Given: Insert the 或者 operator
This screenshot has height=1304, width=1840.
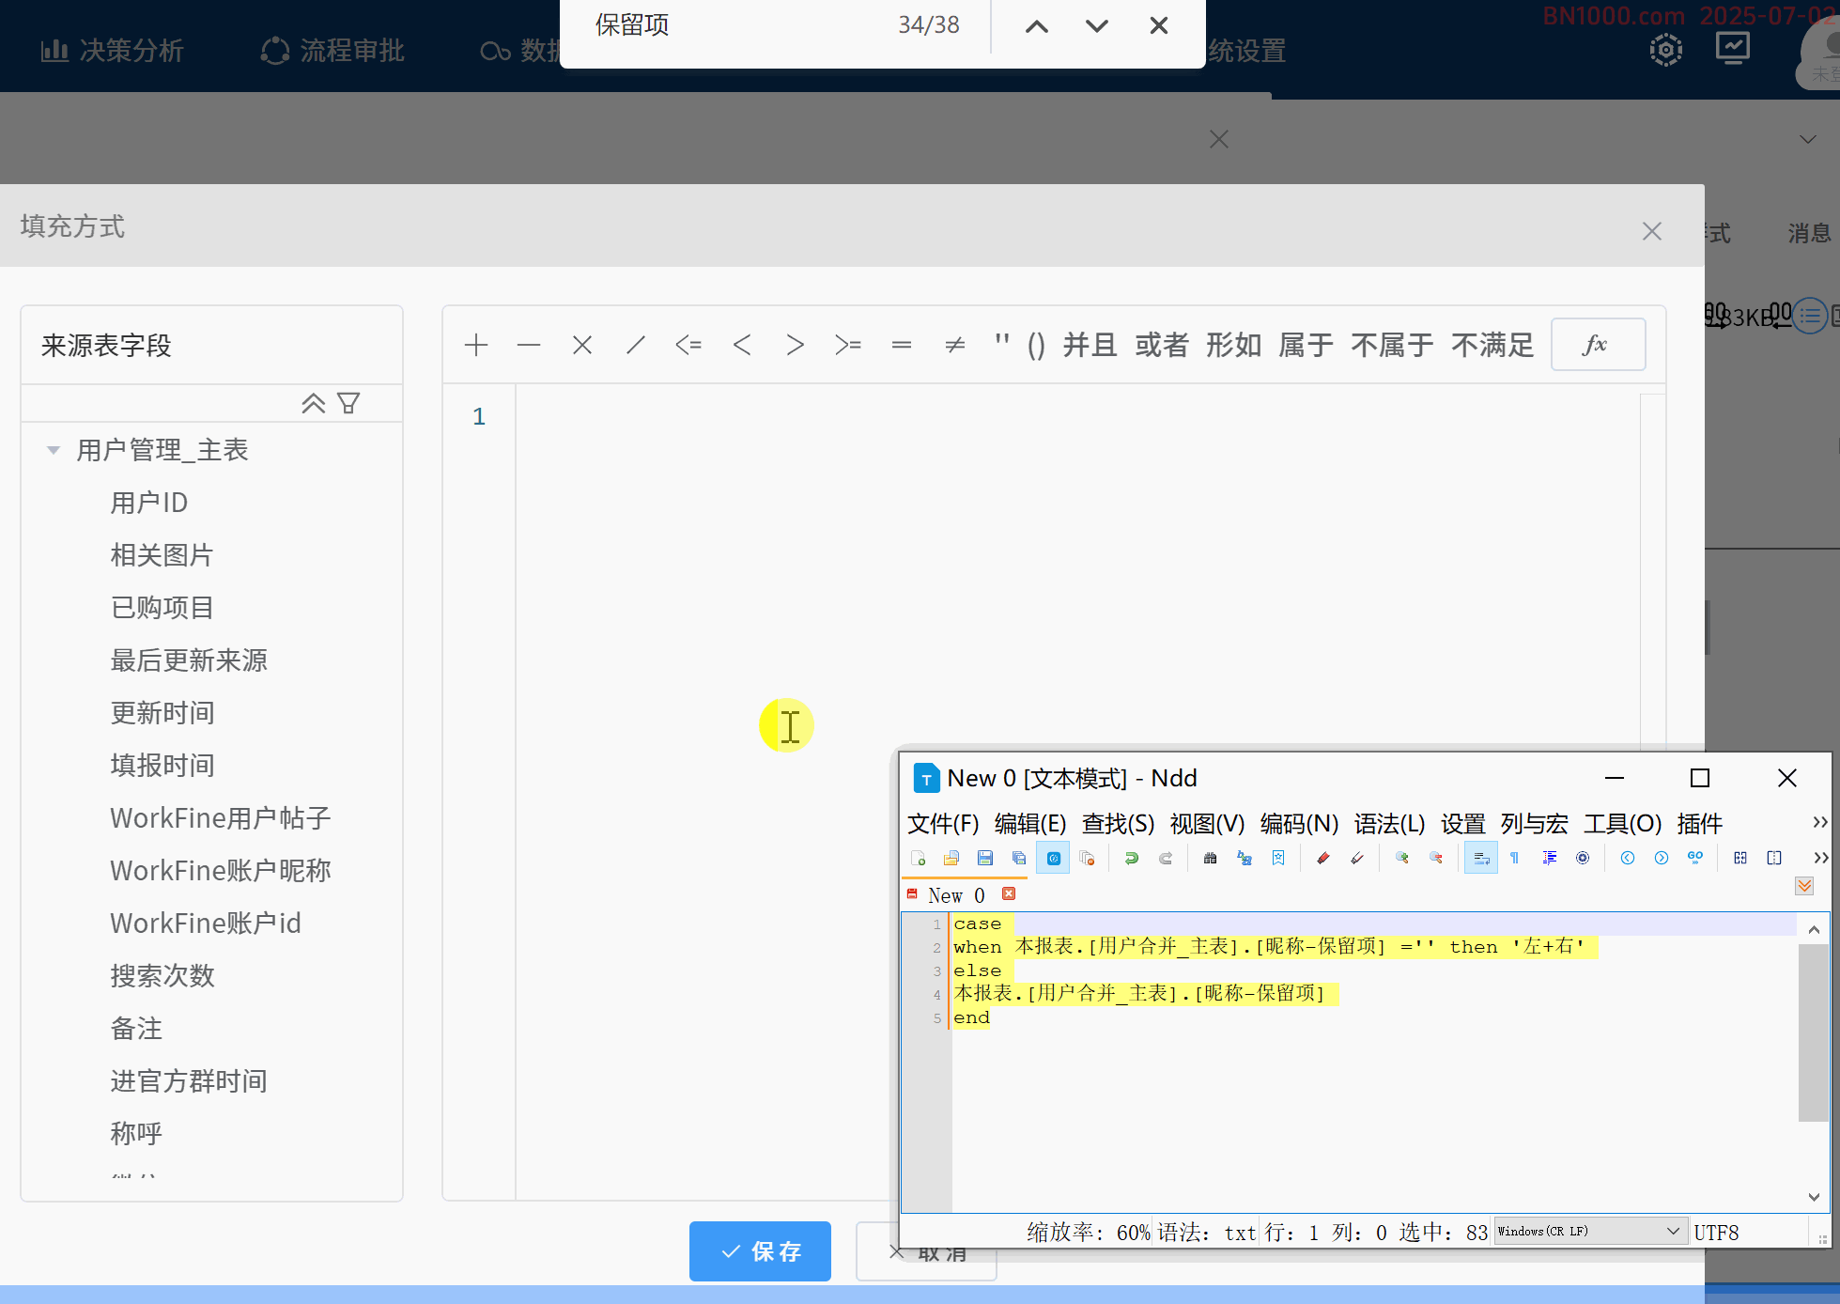Looking at the screenshot, I should coord(1162,345).
